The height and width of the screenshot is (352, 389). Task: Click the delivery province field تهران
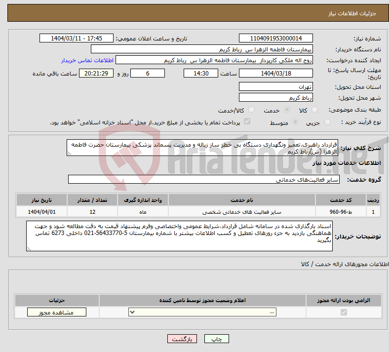pyautogui.click(x=275, y=86)
